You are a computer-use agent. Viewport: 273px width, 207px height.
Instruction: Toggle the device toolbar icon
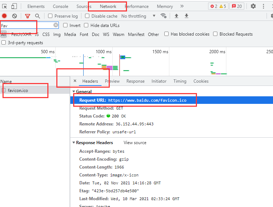click(14, 6)
